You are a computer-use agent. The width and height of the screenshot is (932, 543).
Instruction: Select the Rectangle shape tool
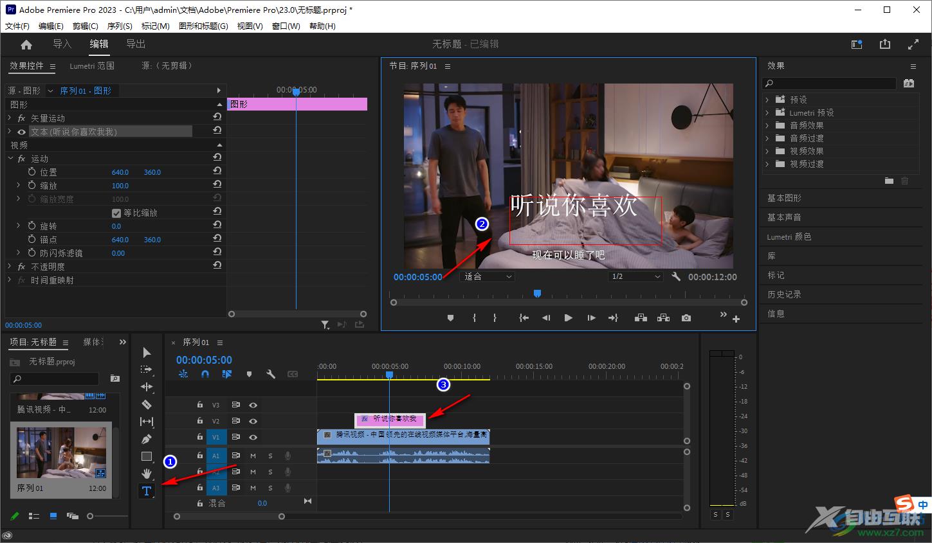click(x=147, y=456)
